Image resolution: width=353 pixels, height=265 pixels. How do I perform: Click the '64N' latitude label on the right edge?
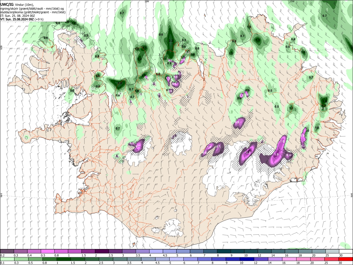coord(352,195)
